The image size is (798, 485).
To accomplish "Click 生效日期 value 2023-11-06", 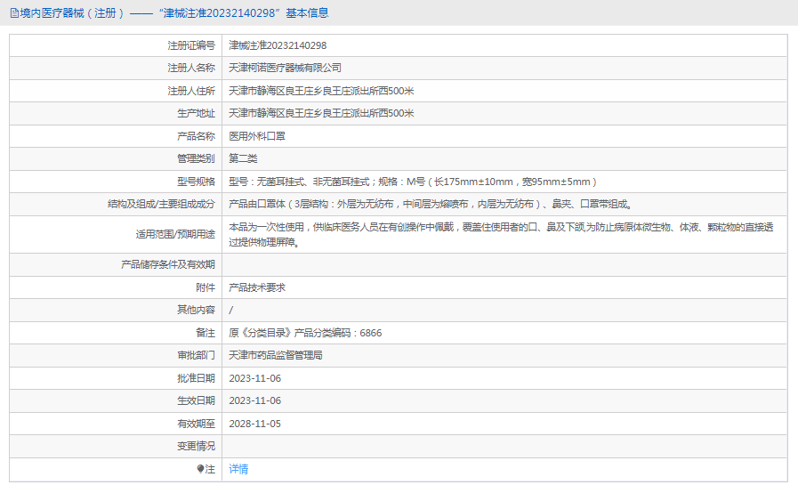I will 255,400.
